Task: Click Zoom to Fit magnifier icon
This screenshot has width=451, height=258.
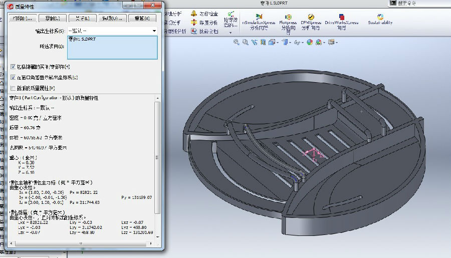Action: click(237, 43)
